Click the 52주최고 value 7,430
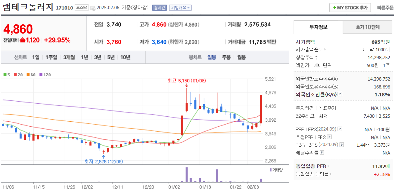This screenshot has width=394, height=196. coord(369,116)
